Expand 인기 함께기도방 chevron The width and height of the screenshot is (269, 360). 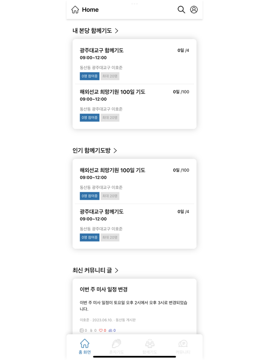[115, 150]
